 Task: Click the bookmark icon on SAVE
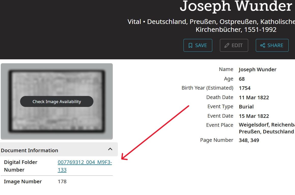pyautogui.click(x=190, y=45)
